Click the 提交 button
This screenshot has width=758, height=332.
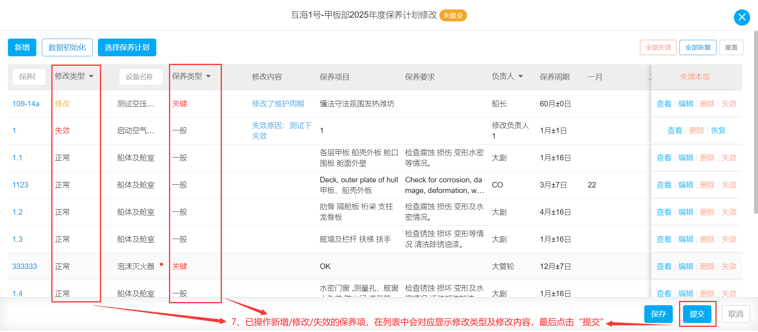click(697, 314)
